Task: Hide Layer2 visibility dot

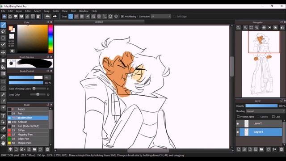Action: click(x=238, y=123)
